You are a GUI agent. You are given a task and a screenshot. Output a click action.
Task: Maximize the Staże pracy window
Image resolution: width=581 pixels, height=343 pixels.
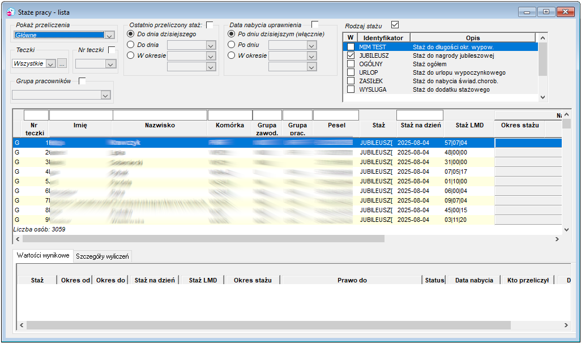(x=546, y=12)
